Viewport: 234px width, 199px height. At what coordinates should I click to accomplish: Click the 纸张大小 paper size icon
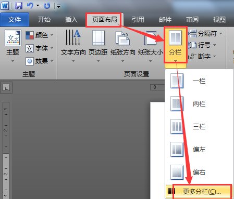(x=150, y=38)
